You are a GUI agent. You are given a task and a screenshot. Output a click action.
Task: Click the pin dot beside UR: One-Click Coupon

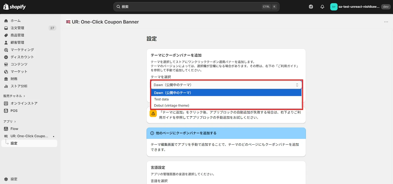[54, 136]
